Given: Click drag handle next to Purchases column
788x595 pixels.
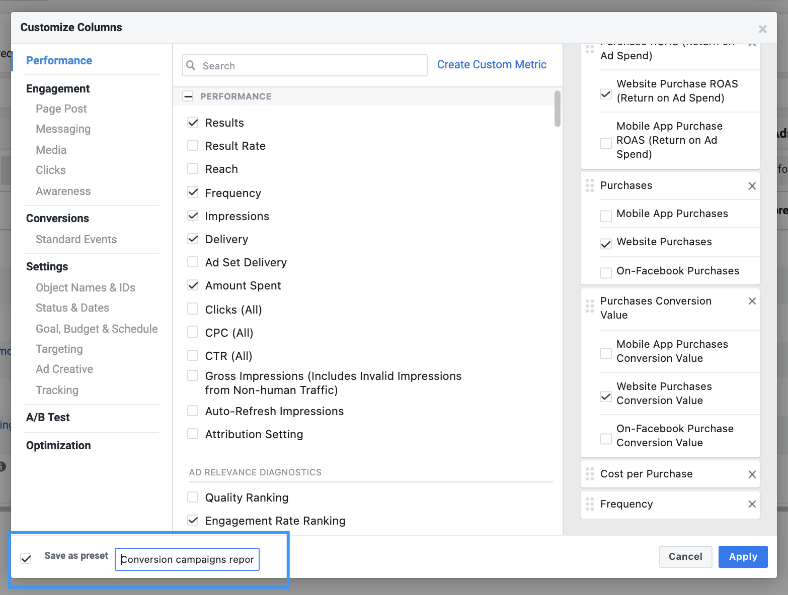Looking at the screenshot, I should pos(590,185).
